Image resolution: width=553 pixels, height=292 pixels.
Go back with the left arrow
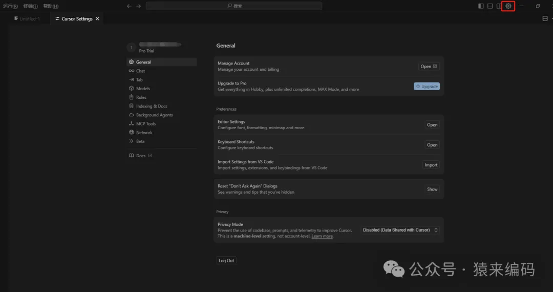pyautogui.click(x=129, y=6)
